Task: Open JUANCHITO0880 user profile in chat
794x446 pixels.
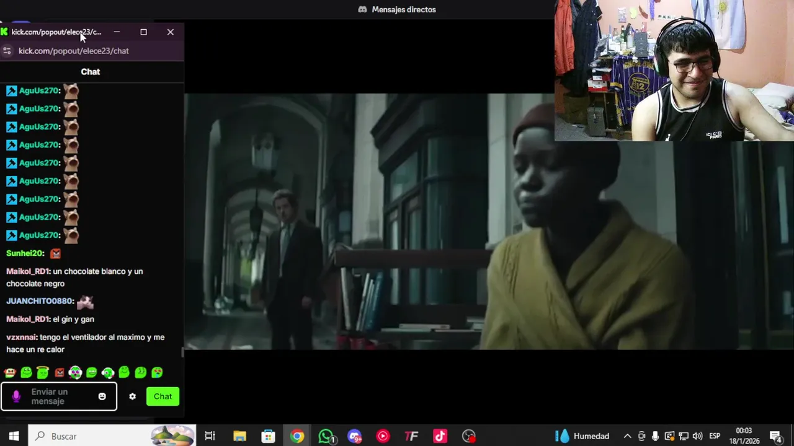Action: click(x=40, y=301)
